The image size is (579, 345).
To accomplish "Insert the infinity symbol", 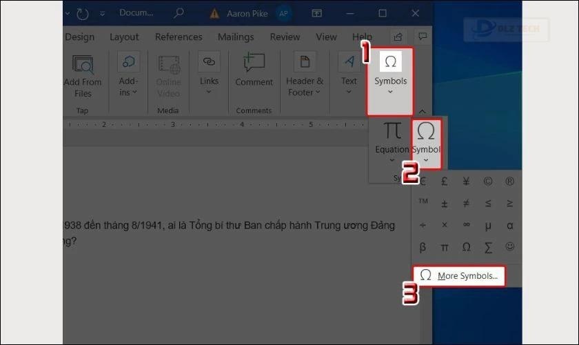I will click(466, 225).
